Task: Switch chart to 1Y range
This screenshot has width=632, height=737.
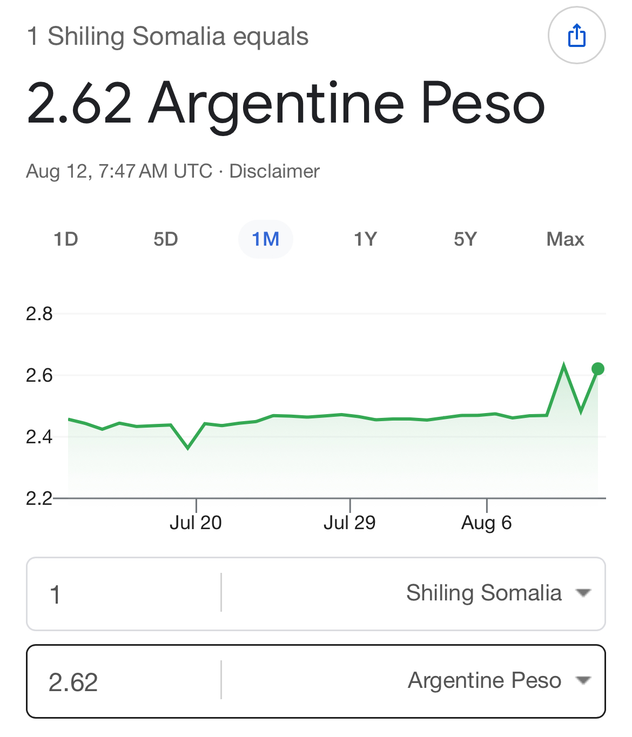Action: tap(366, 239)
